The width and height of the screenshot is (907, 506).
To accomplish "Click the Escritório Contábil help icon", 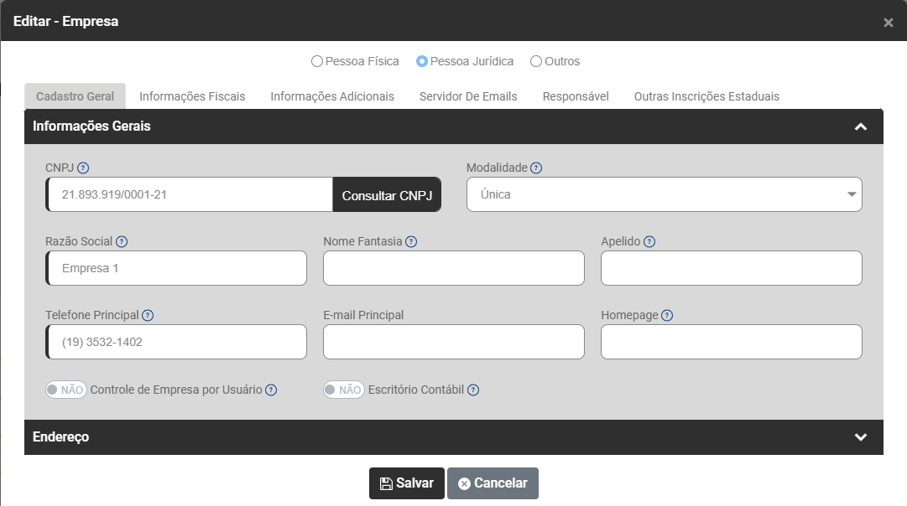I will click(x=473, y=390).
